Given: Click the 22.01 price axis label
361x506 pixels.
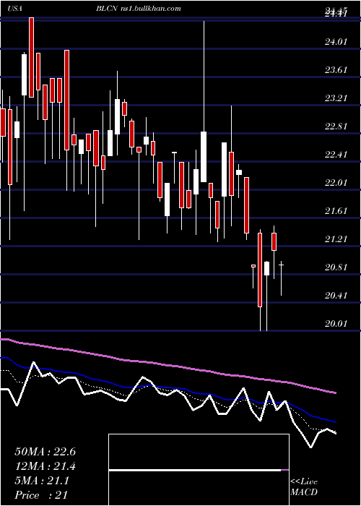Looking at the screenshot, I should pos(336,183).
